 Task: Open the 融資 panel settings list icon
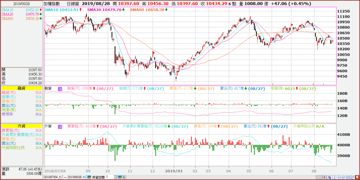point(60,89)
